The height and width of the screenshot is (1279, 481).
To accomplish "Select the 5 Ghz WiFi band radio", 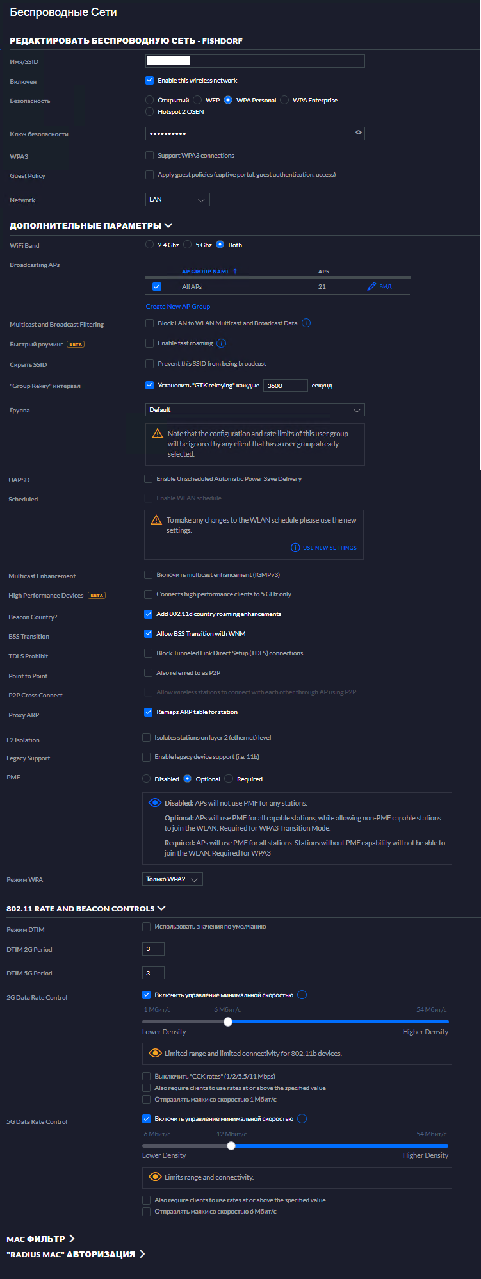I will 188,245.
